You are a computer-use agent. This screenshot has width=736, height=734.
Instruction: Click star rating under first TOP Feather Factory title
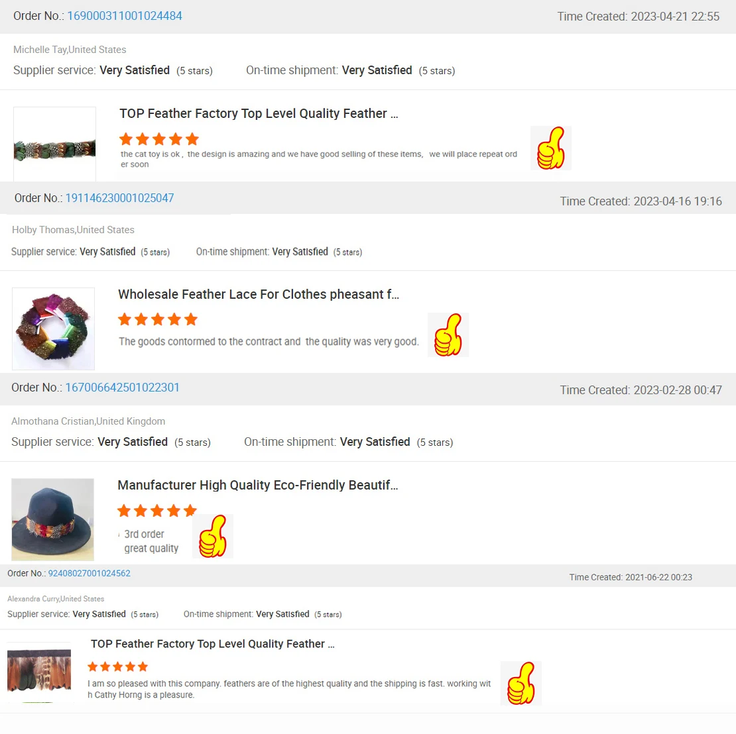pos(159,139)
